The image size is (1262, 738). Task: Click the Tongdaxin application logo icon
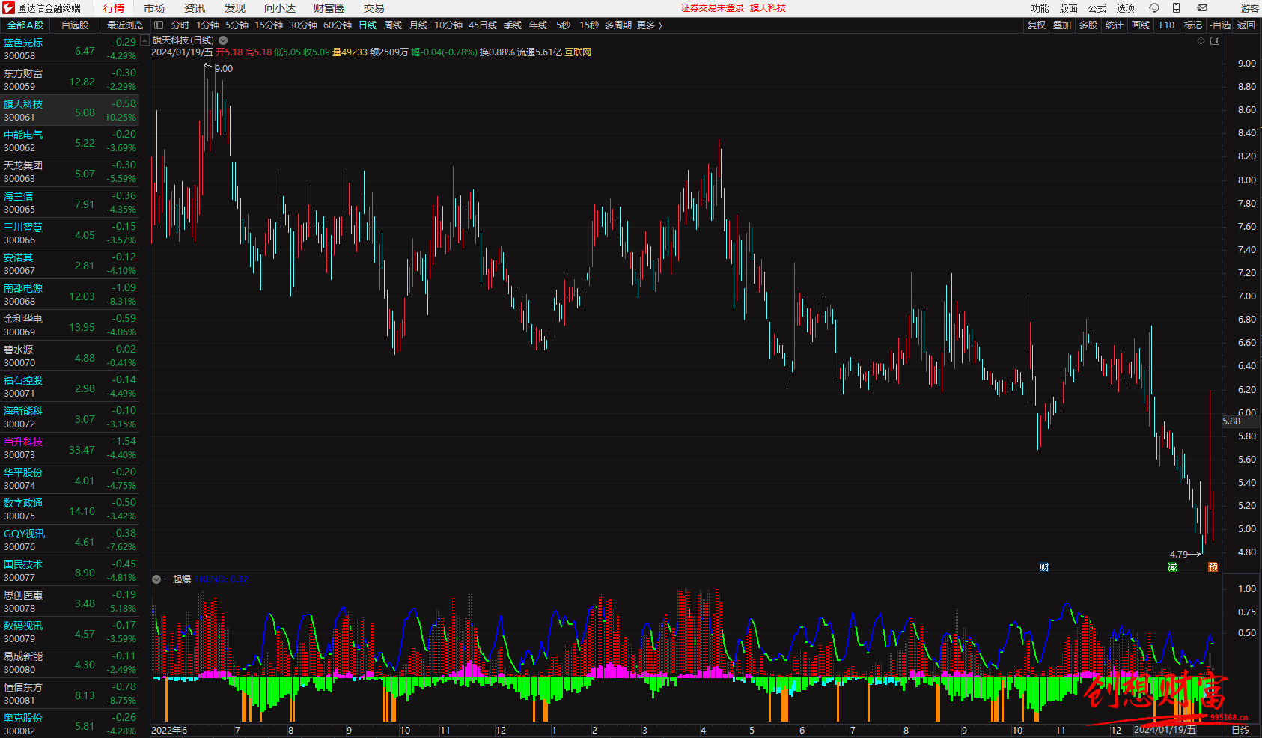tap(8, 8)
